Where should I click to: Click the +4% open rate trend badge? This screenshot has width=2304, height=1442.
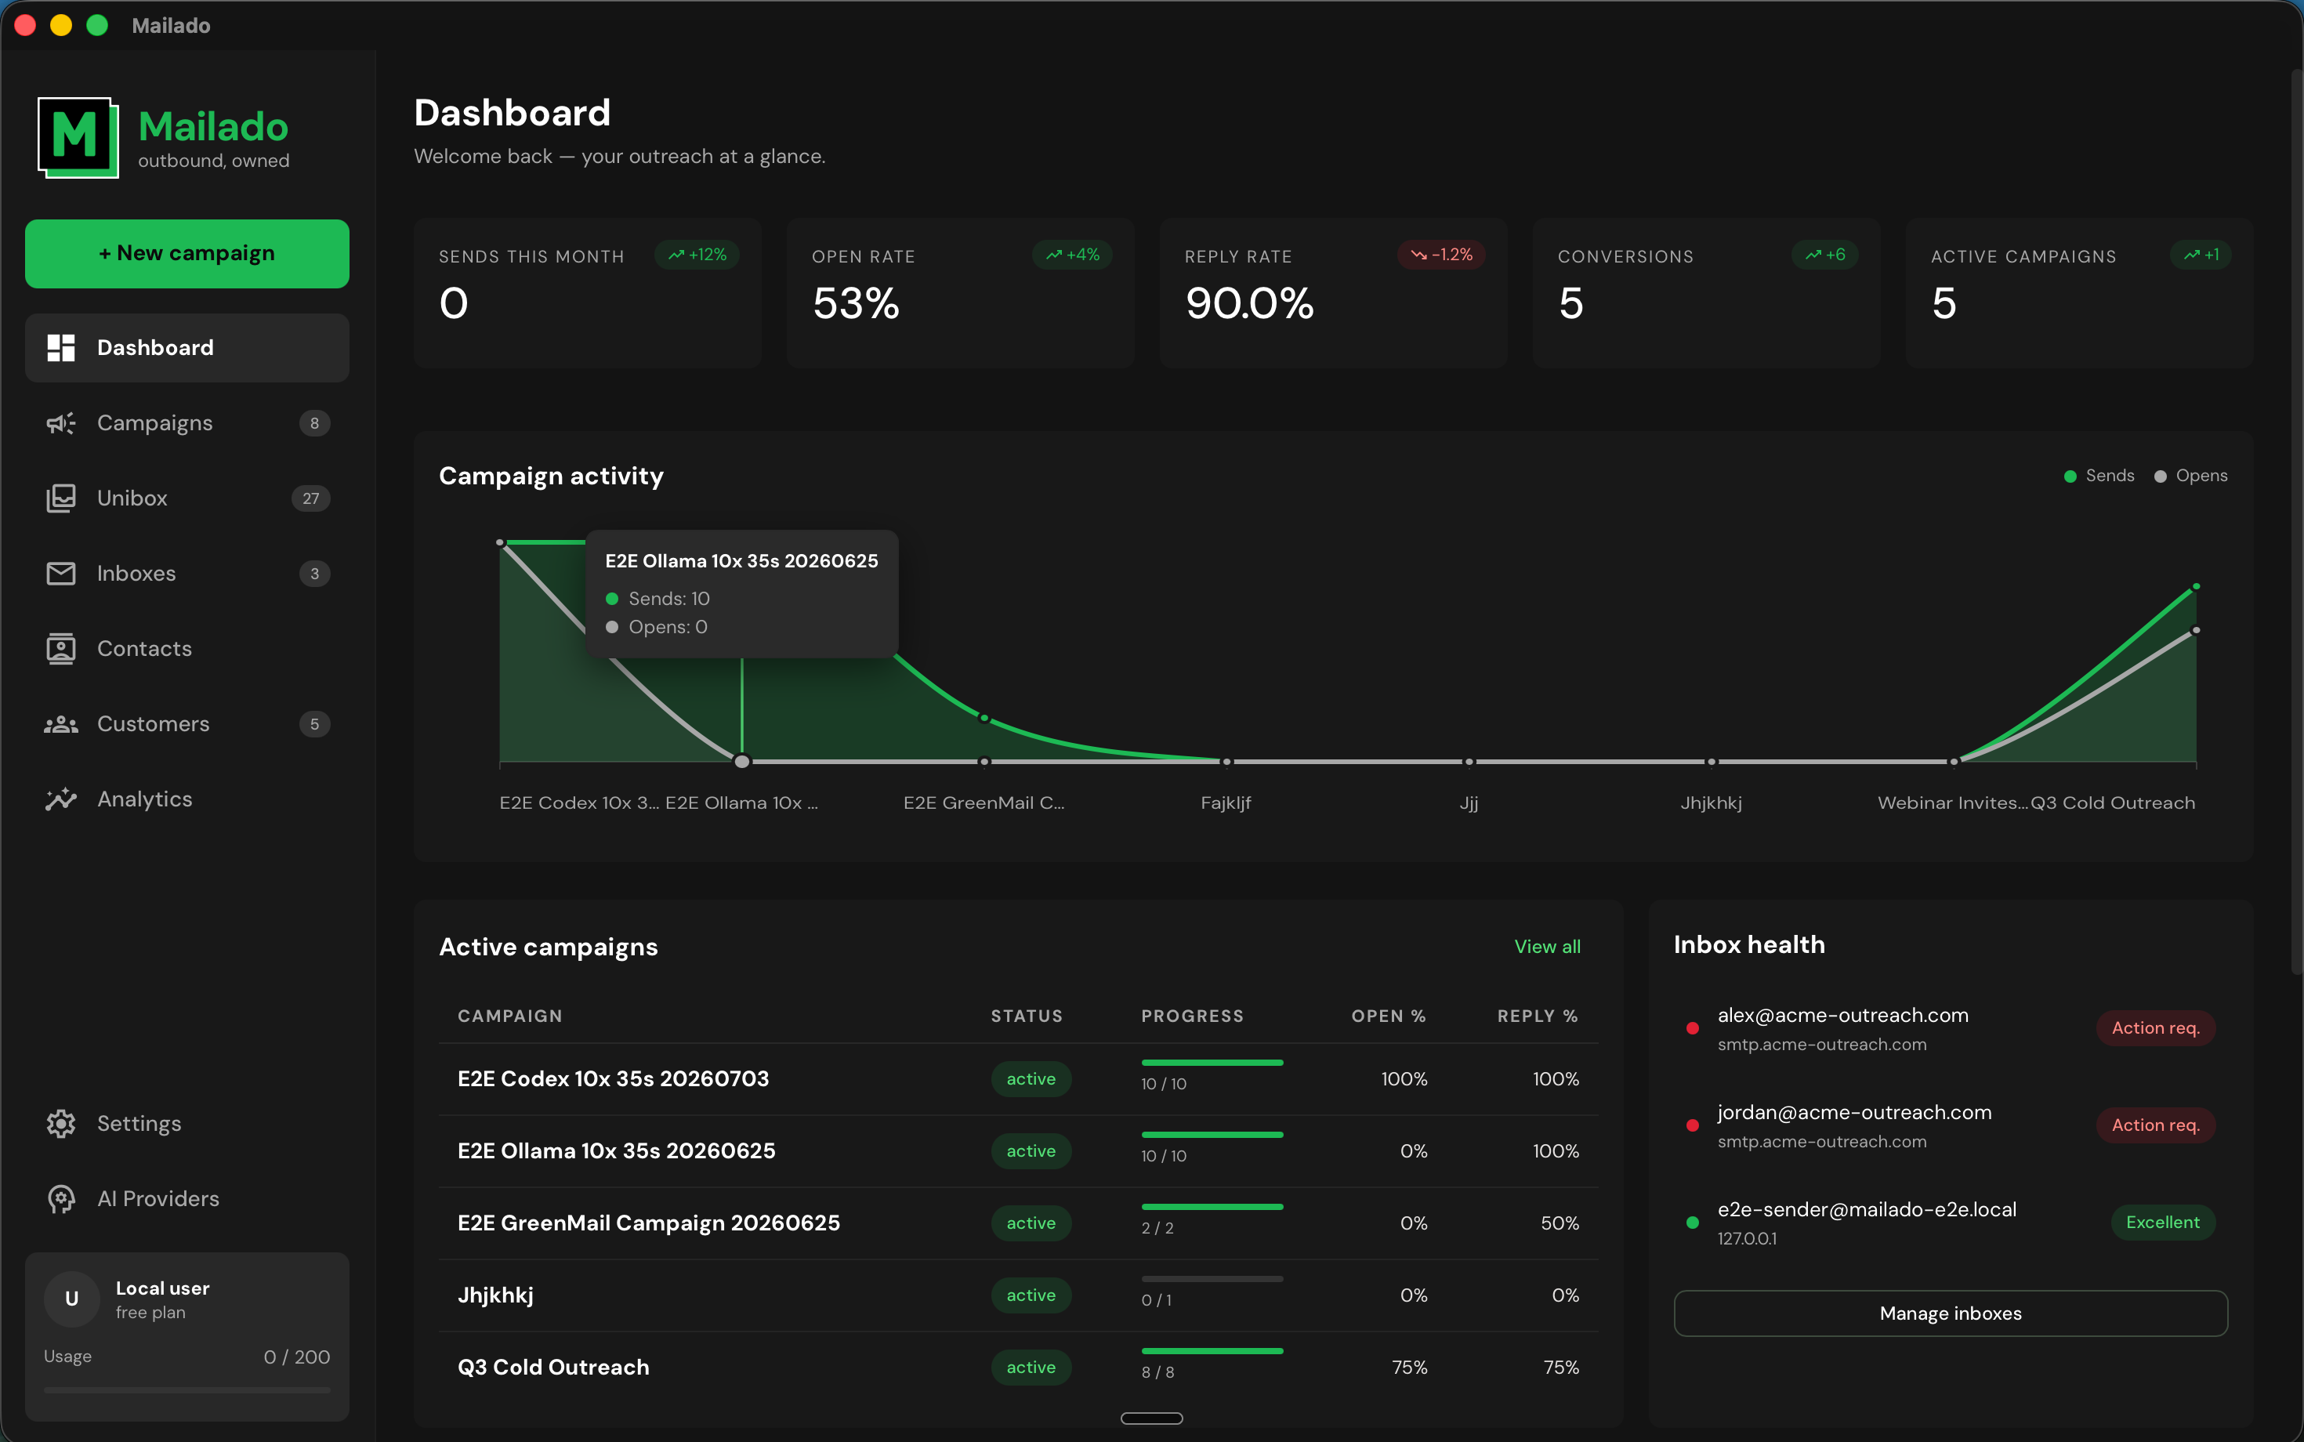point(1072,255)
